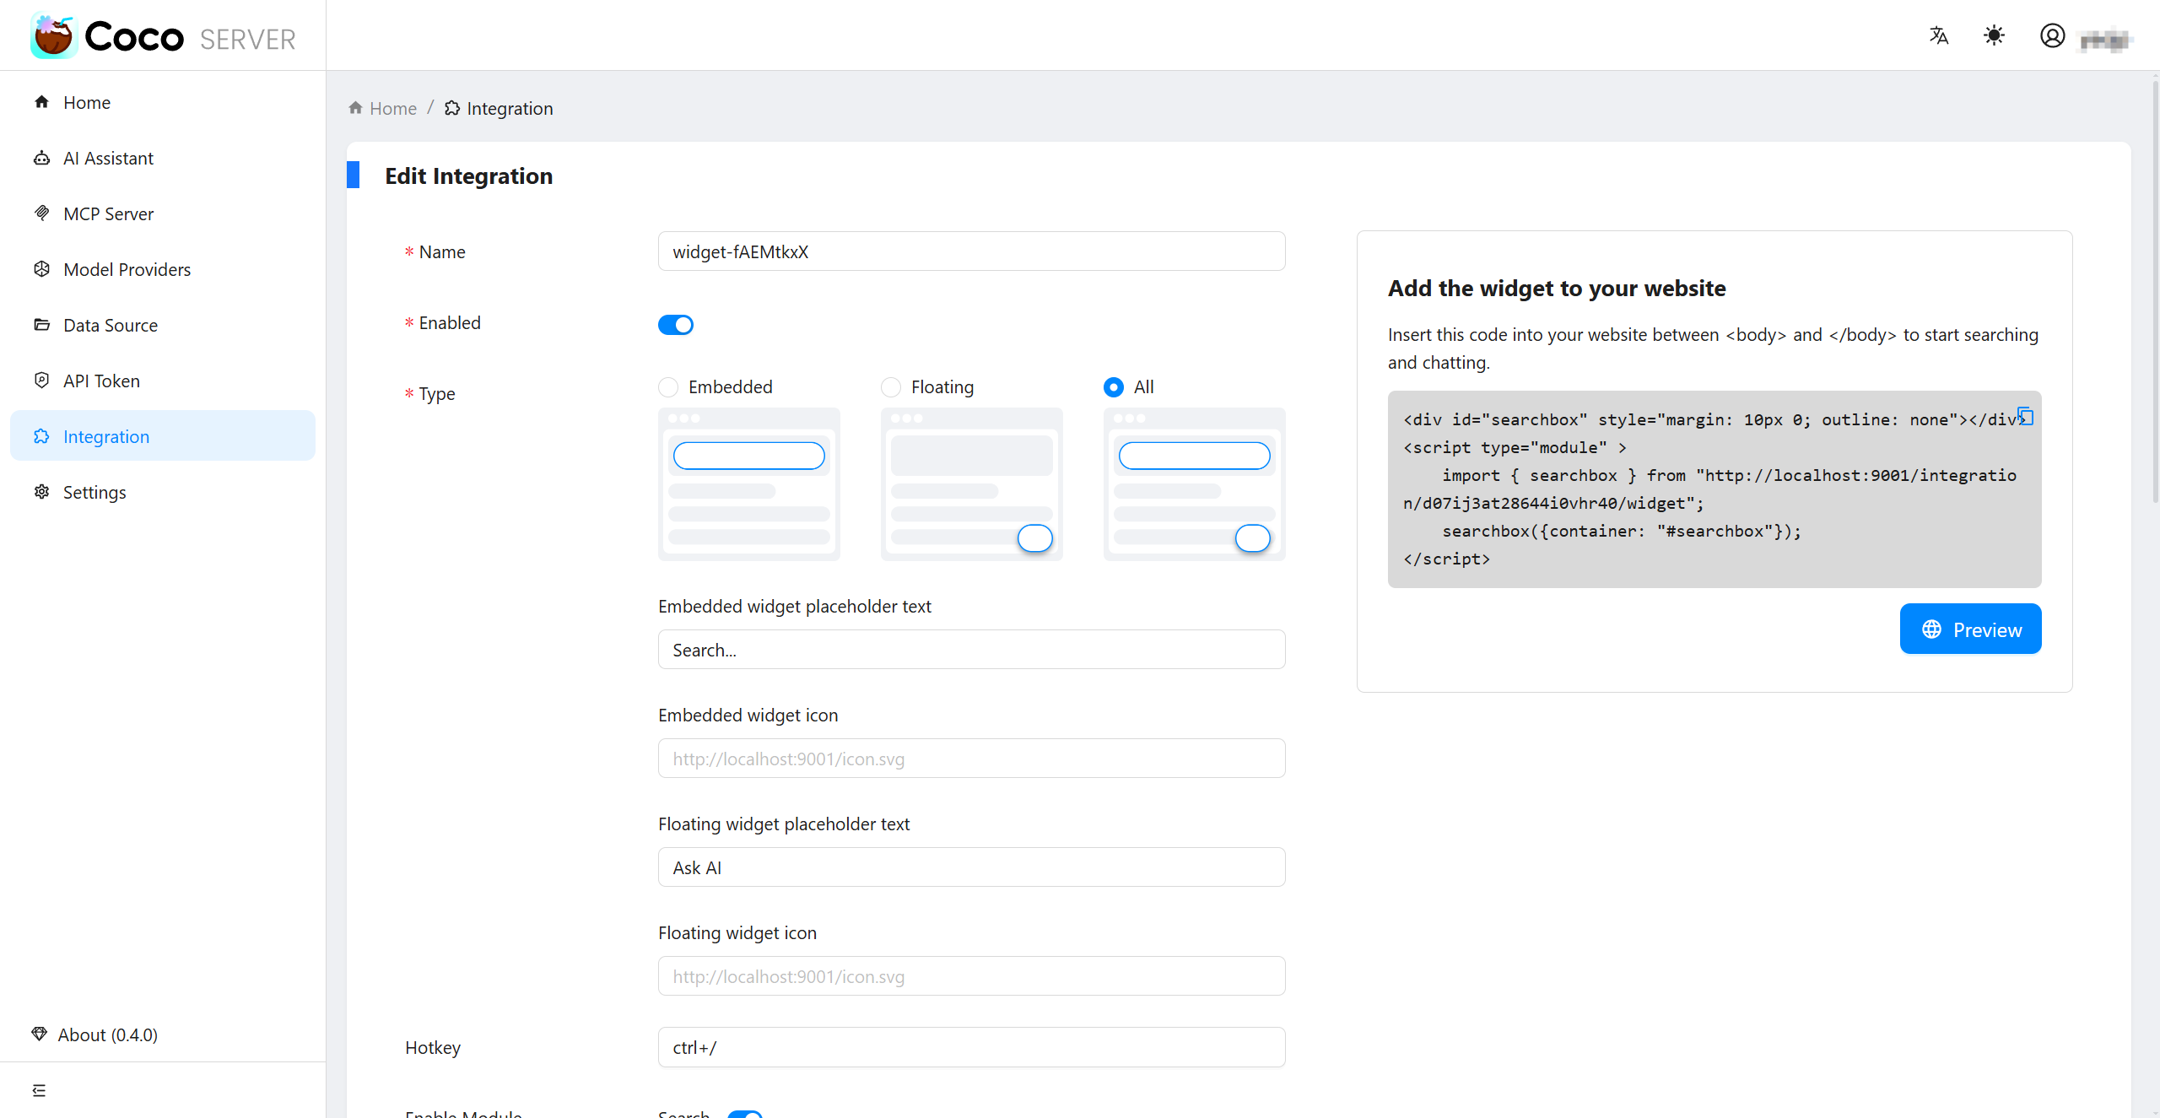Screen dimensions: 2160x1118
Task: Collapse the sidebar using the fold icon
Action: (39, 1090)
